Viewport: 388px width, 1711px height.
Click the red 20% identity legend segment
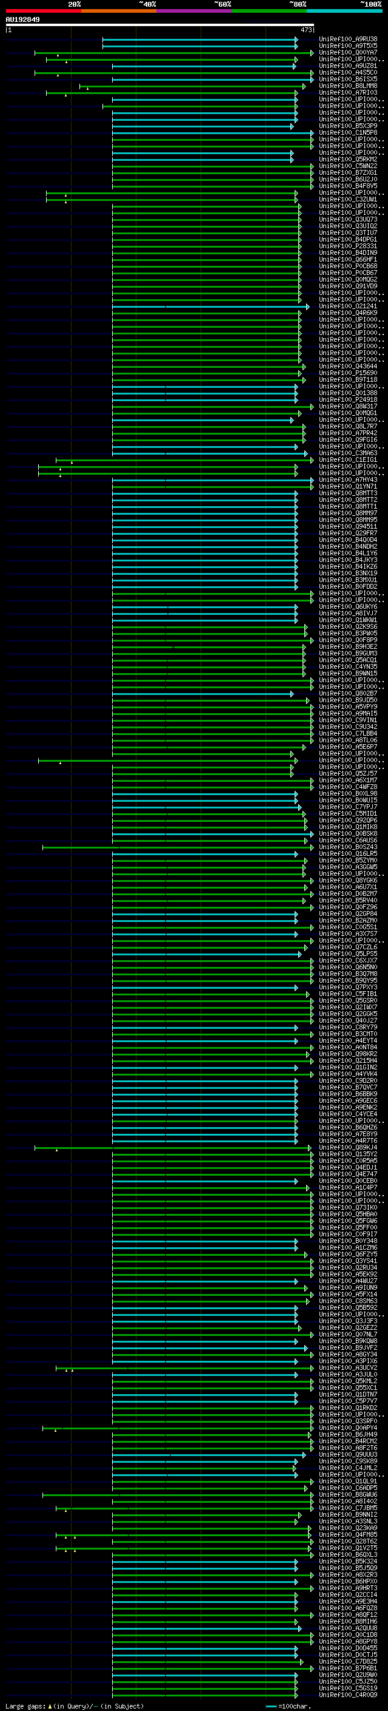43,11
